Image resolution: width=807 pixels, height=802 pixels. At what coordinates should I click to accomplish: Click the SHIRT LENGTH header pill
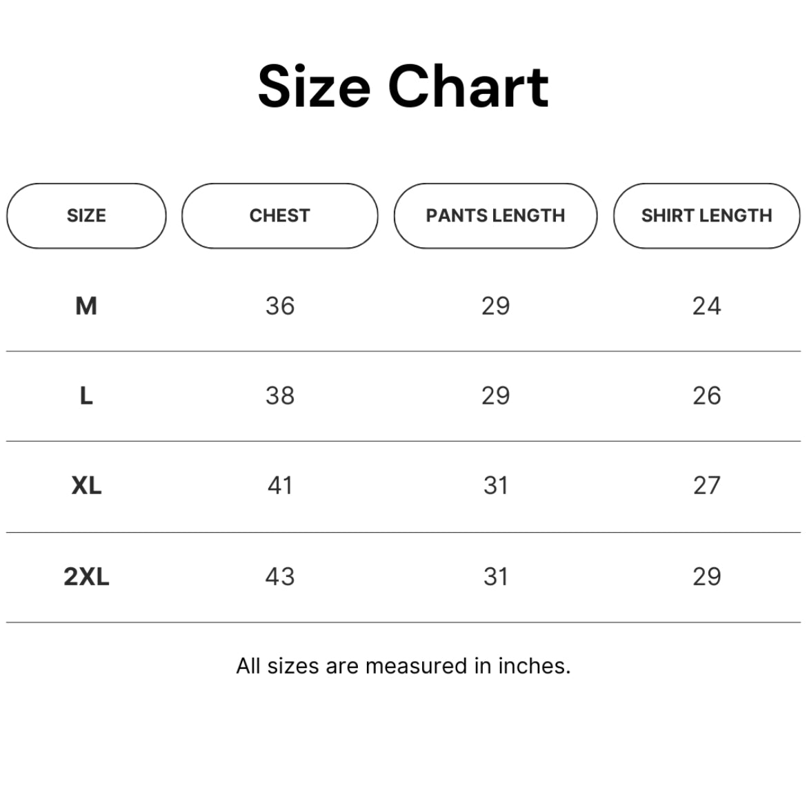coord(706,216)
